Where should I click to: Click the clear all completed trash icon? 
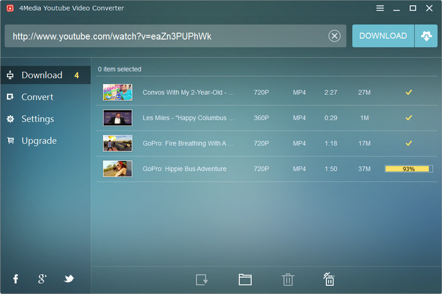(329, 279)
